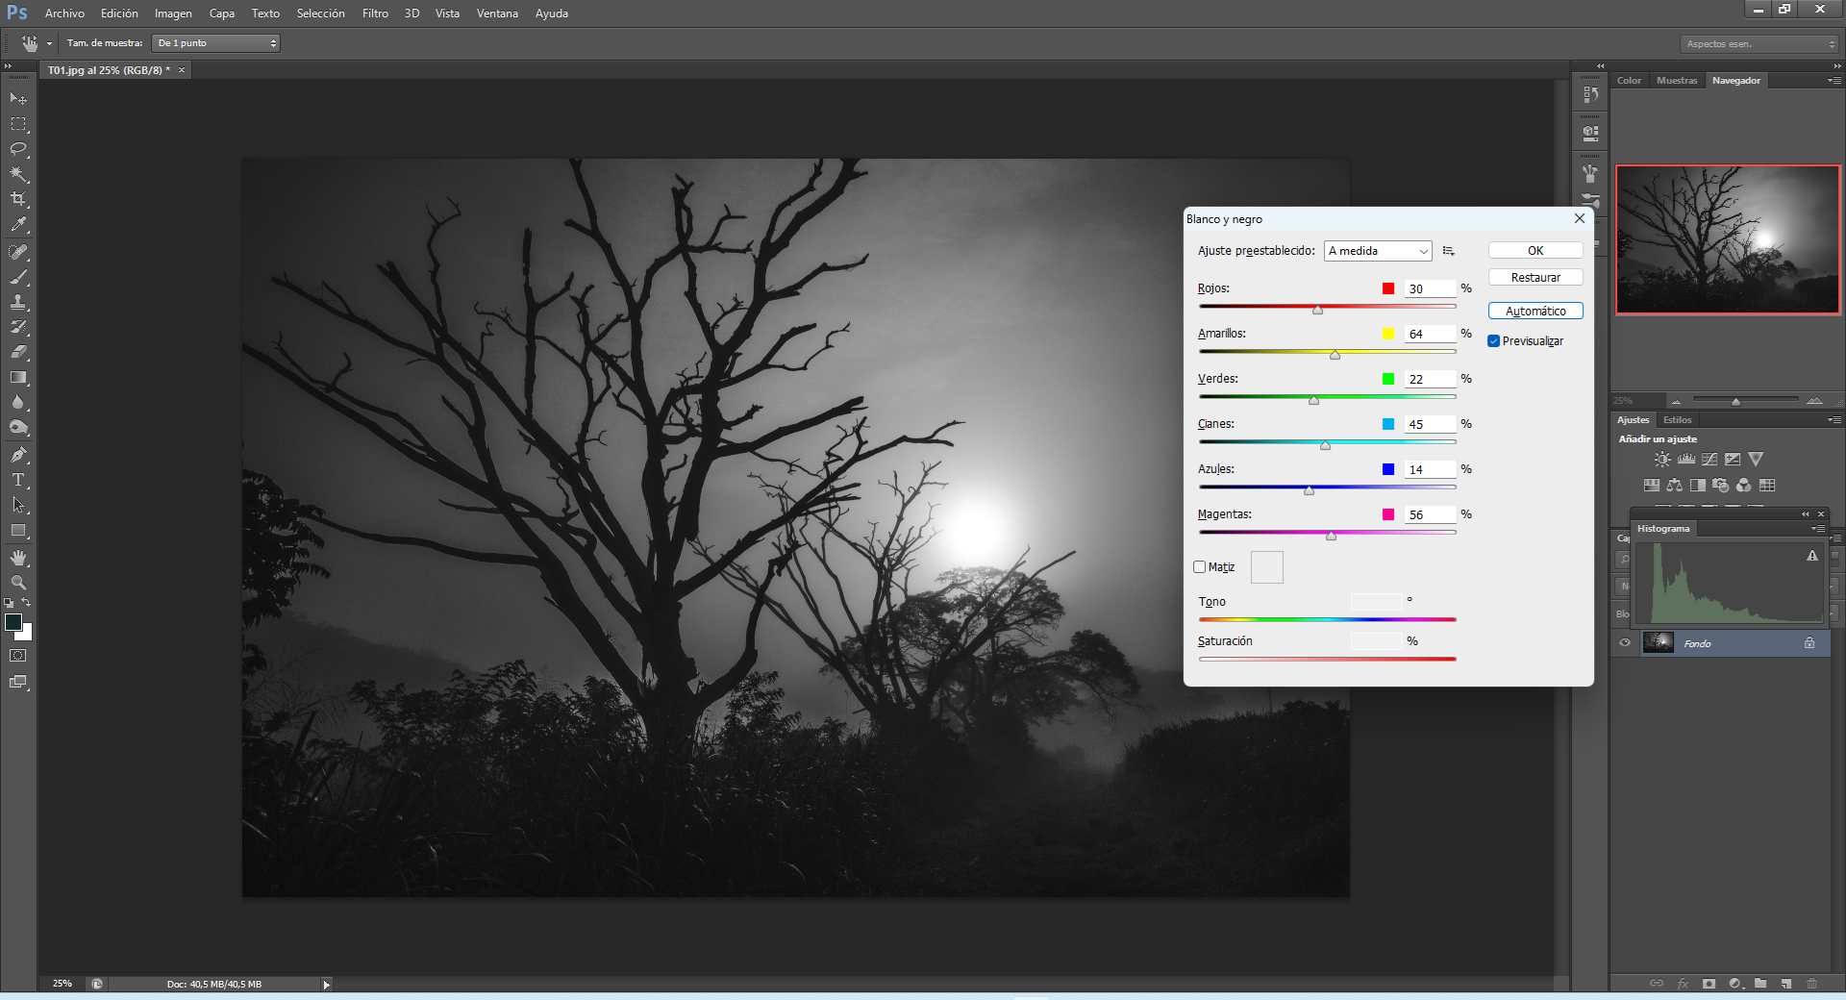Click the Automático button
This screenshot has width=1846, height=1000.
[x=1535, y=312]
